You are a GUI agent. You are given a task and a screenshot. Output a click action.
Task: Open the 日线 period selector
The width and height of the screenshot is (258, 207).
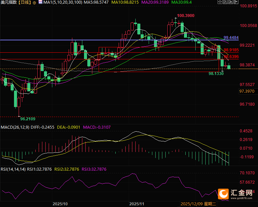pos(24,2)
